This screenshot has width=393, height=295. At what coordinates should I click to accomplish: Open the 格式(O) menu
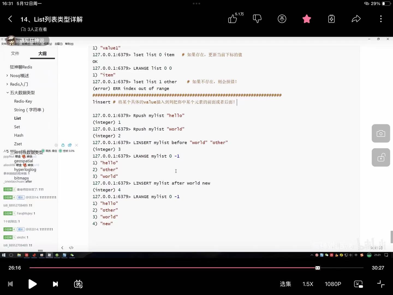click(37, 44)
